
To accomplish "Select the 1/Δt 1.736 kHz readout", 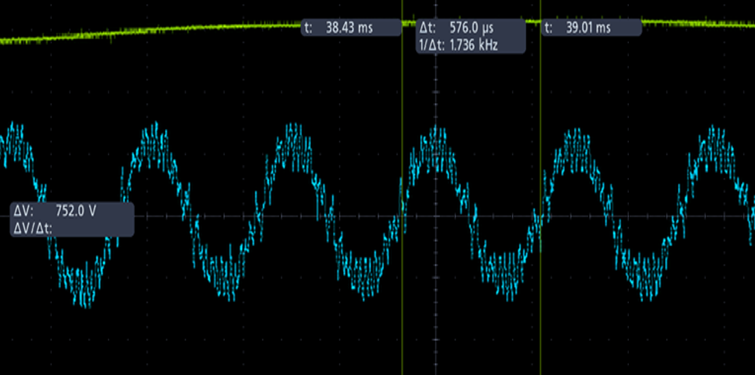I will [x=460, y=45].
